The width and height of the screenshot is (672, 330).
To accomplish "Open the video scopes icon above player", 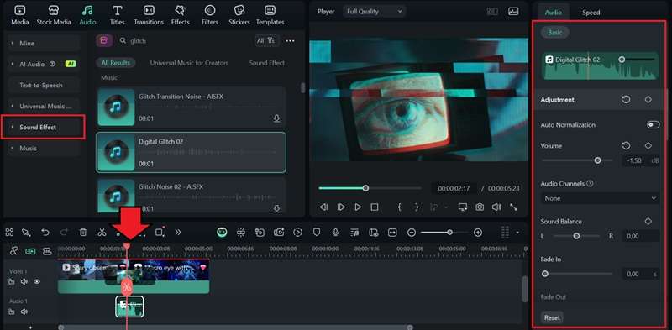I will (513, 12).
